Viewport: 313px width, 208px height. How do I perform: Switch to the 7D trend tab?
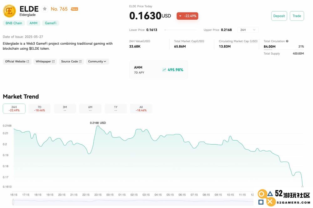(x=39, y=109)
